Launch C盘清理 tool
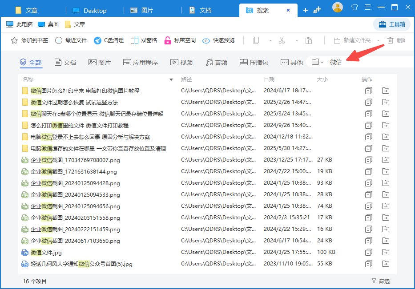 tap(109, 40)
